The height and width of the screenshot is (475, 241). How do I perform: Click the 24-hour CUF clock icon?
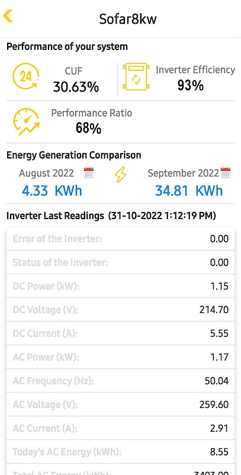coord(26,77)
